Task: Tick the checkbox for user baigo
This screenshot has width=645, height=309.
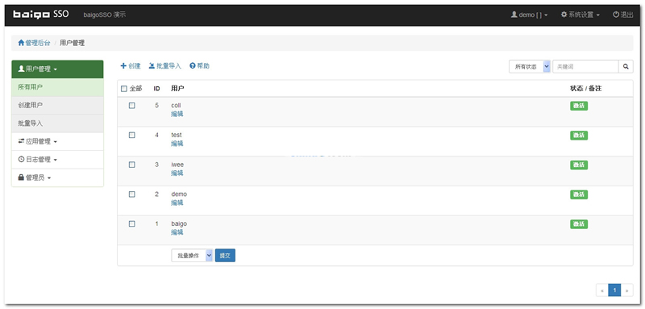Action: click(x=131, y=223)
